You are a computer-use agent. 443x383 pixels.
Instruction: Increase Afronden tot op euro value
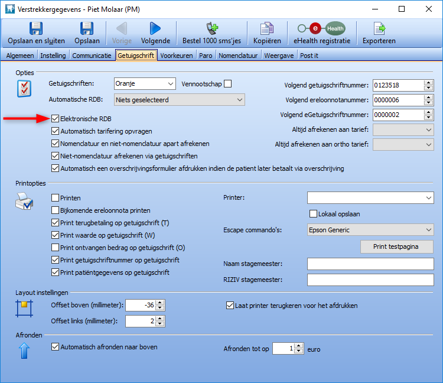[299, 346]
